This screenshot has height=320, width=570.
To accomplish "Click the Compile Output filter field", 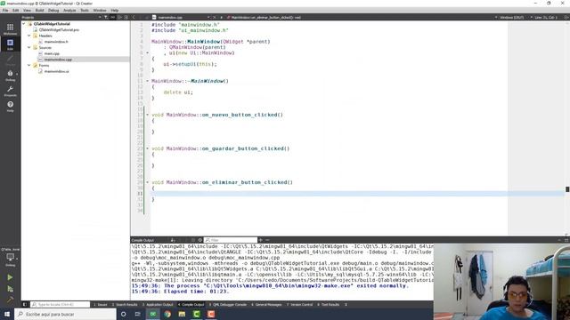I will pos(231,240).
